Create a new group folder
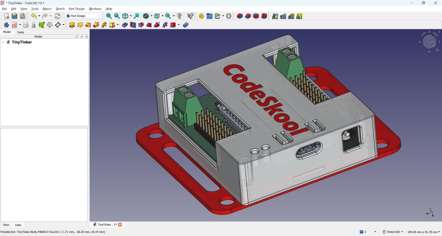 pyautogui.click(x=209, y=16)
